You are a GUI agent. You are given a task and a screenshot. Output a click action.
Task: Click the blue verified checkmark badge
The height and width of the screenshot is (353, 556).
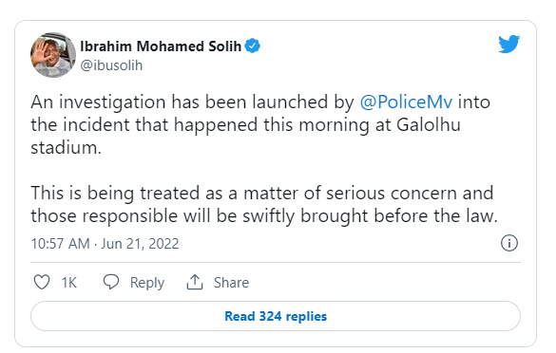pos(253,46)
